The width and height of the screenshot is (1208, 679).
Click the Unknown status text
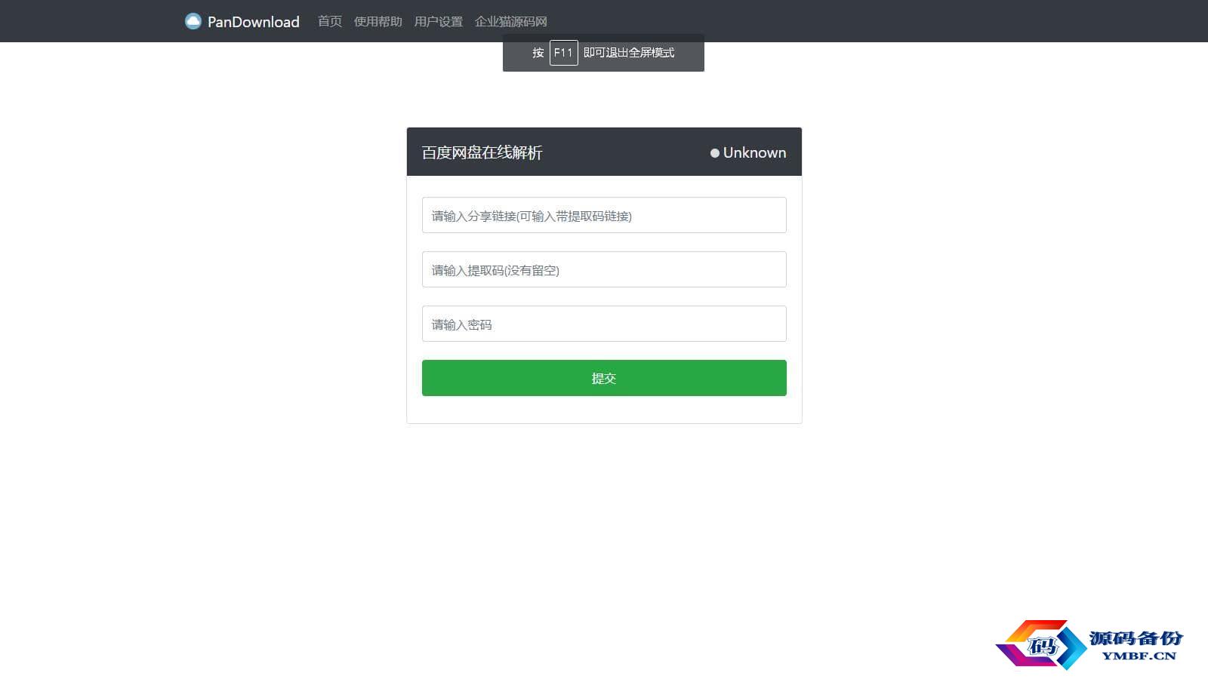(x=754, y=152)
